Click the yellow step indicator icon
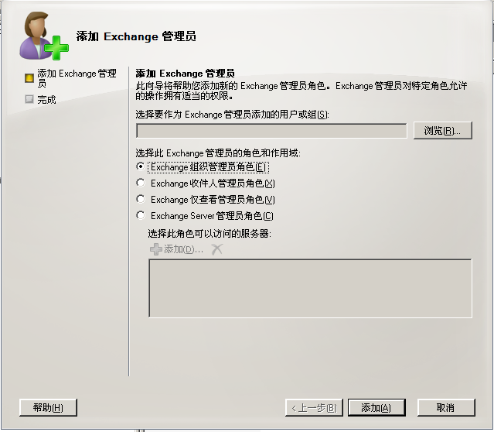This screenshot has width=494, height=432. coord(29,78)
